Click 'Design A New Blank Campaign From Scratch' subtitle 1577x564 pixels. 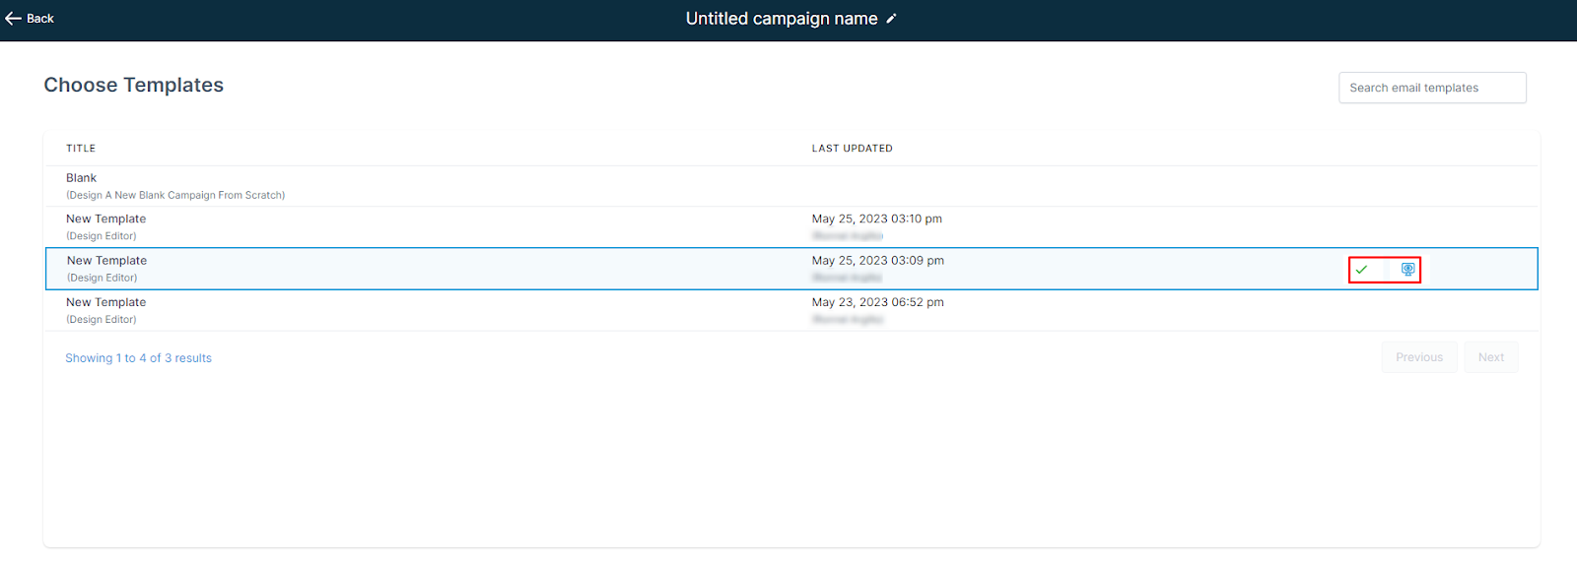[175, 196]
